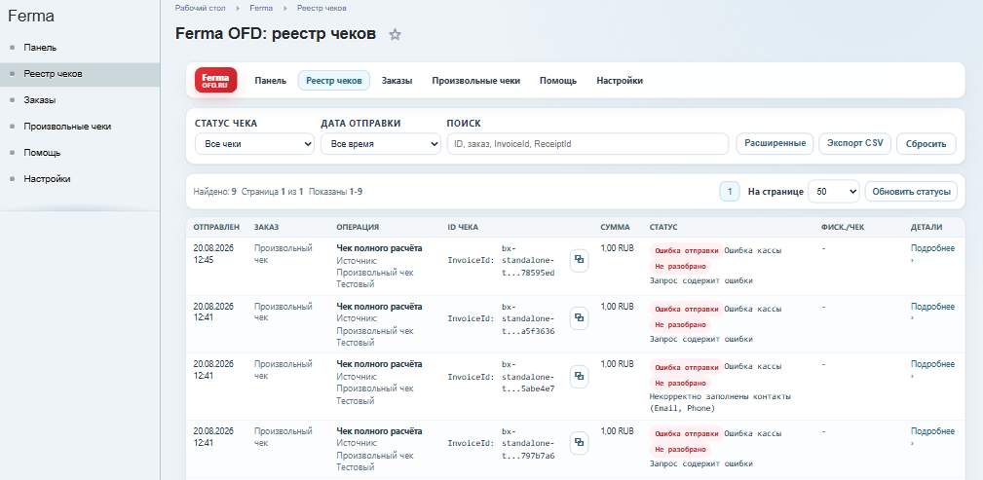The height and width of the screenshot is (480, 983).
Task: Click the Отправлен column header
Action: [216, 228]
